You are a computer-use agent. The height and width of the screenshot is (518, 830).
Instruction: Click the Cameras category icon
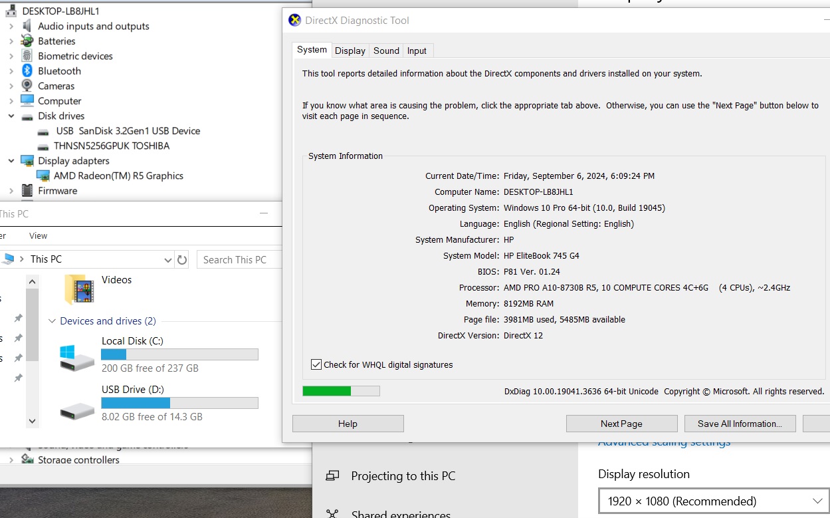(27, 86)
